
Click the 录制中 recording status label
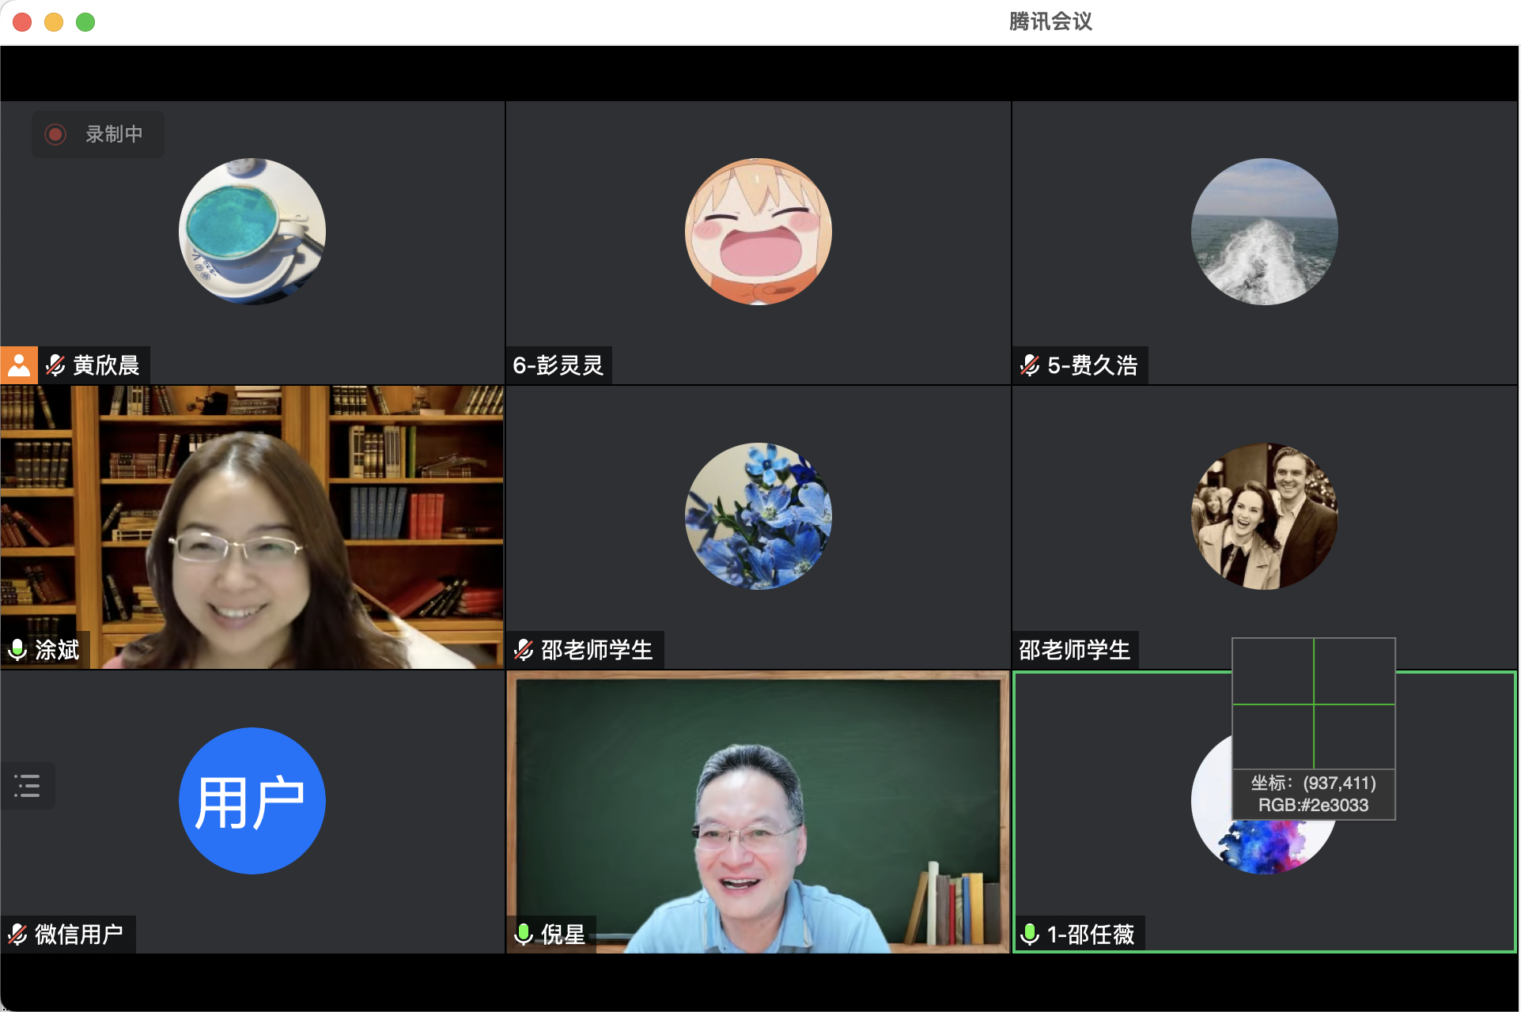[x=114, y=134]
